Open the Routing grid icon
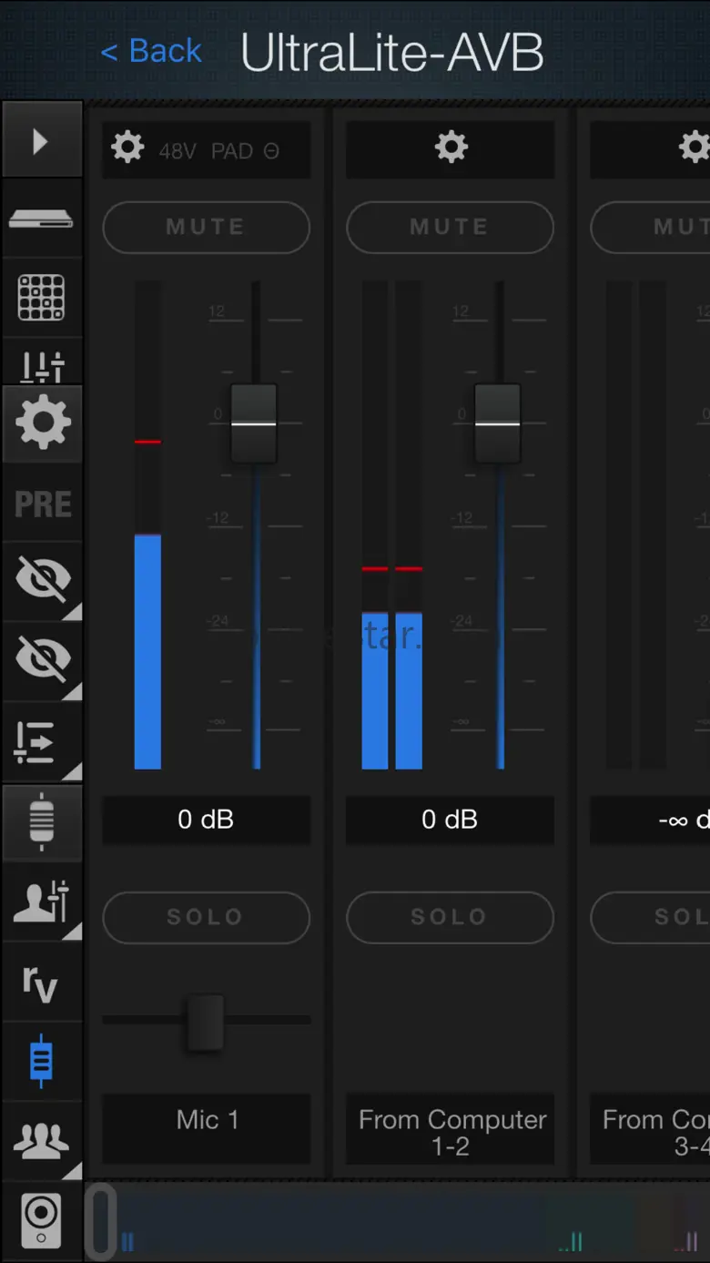This screenshot has width=710, height=1263. 42,298
